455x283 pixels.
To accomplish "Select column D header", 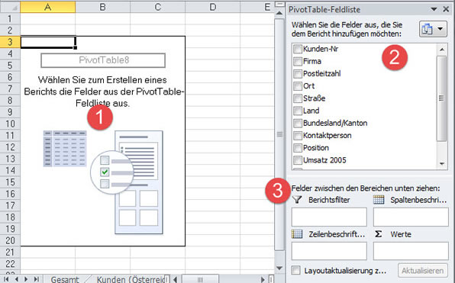I will click(213, 7).
